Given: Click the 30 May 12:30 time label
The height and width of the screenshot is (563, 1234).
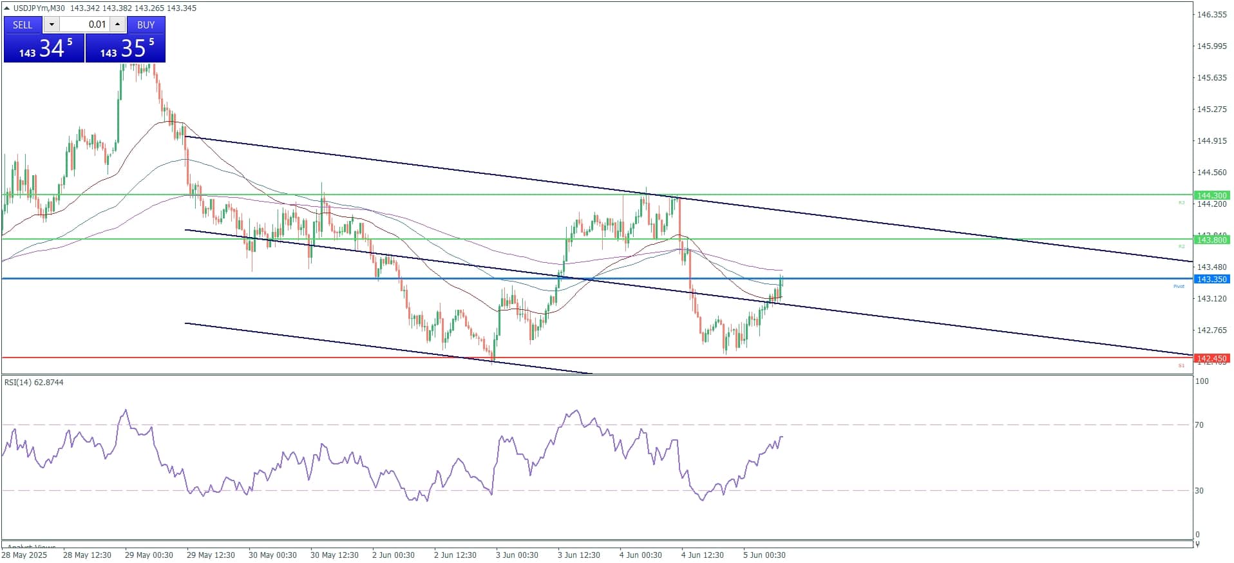Looking at the screenshot, I should [334, 555].
